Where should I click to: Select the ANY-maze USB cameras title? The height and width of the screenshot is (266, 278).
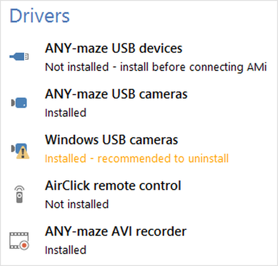click(116, 94)
